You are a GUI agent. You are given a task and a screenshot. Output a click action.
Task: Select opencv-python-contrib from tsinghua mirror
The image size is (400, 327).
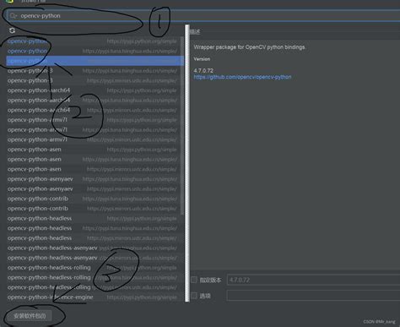(95, 199)
